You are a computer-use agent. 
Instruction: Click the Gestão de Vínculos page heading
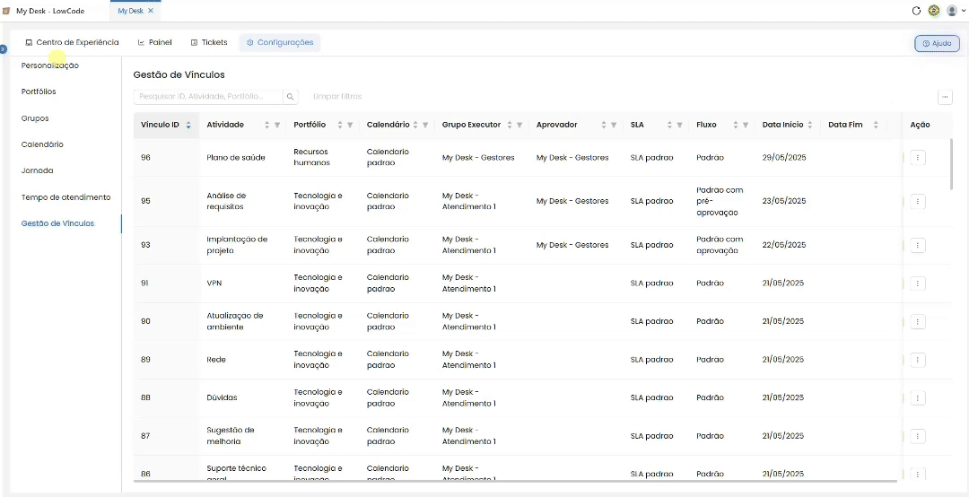pyautogui.click(x=179, y=74)
